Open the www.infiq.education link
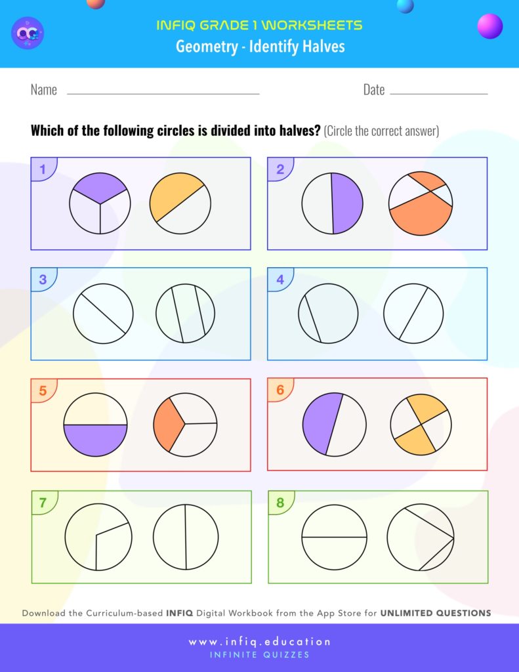The image size is (519, 672). pos(259,641)
